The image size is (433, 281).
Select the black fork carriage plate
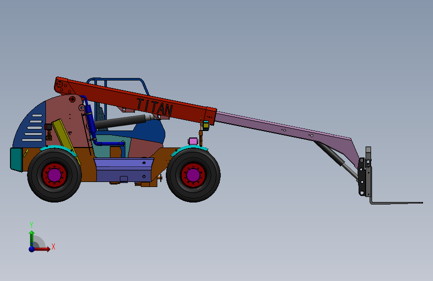[x=361, y=177]
